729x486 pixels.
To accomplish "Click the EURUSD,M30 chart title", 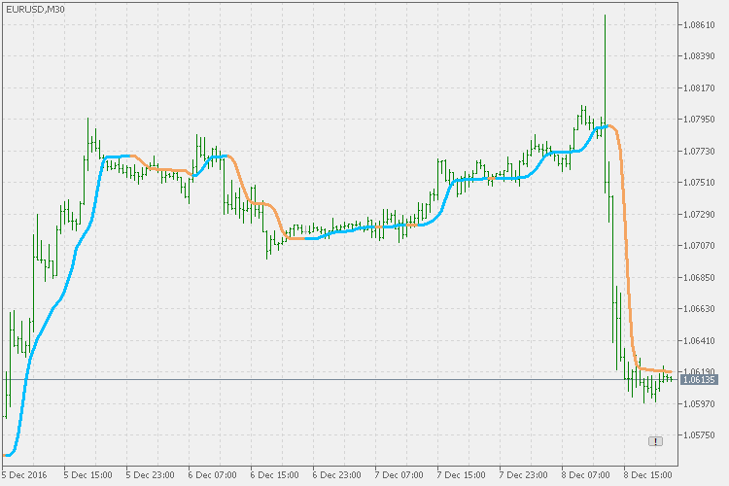I will (35, 10).
